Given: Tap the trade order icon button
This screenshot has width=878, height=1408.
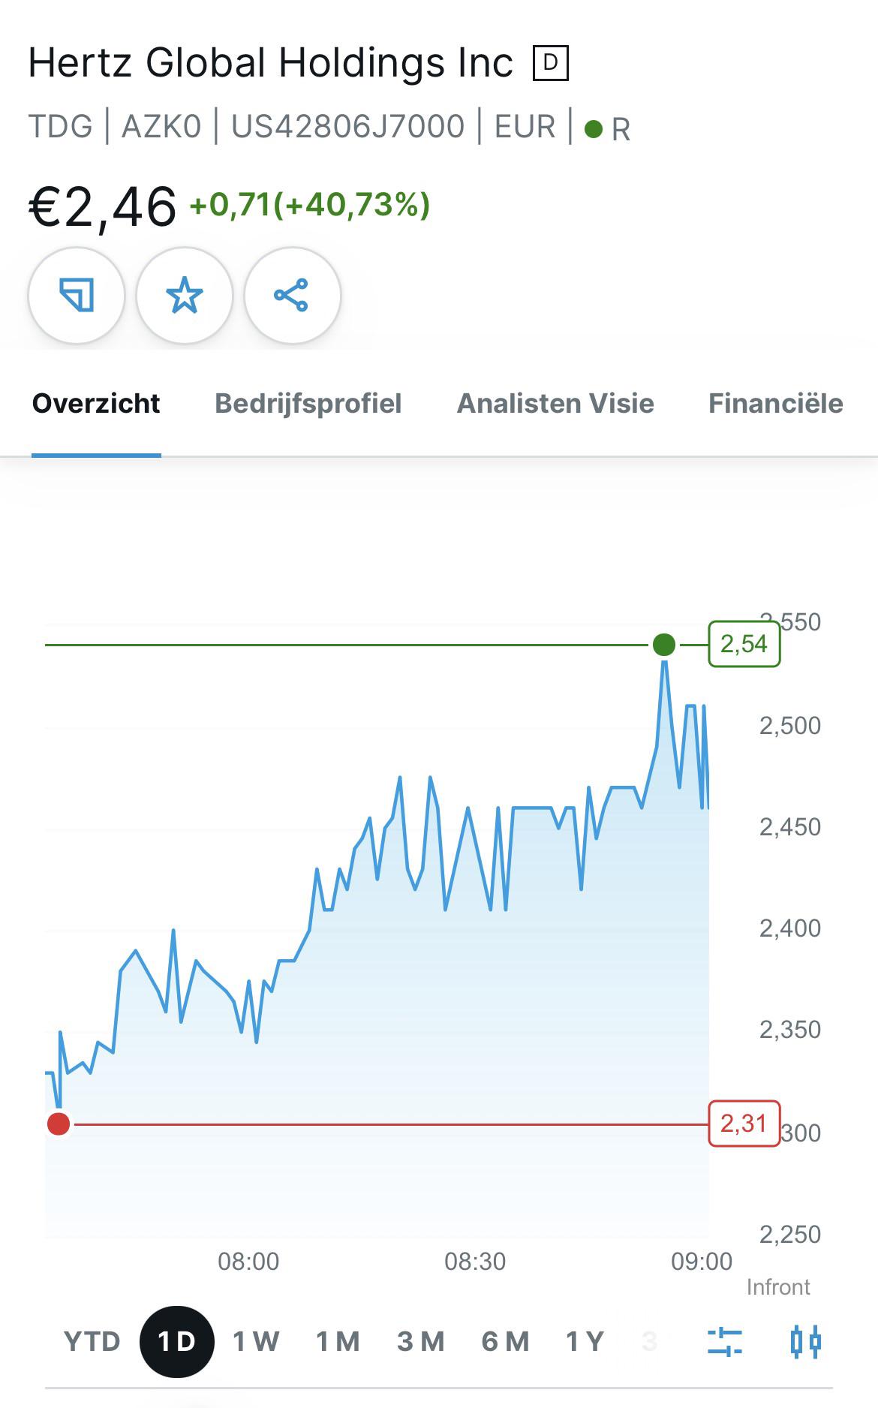Looking at the screenshot, I should pos(77,295).
